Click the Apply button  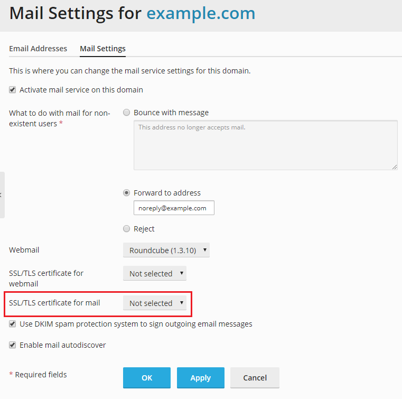pyautogui.click(x=200, y=378)
